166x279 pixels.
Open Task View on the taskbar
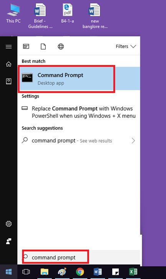(x=26, y=272)
